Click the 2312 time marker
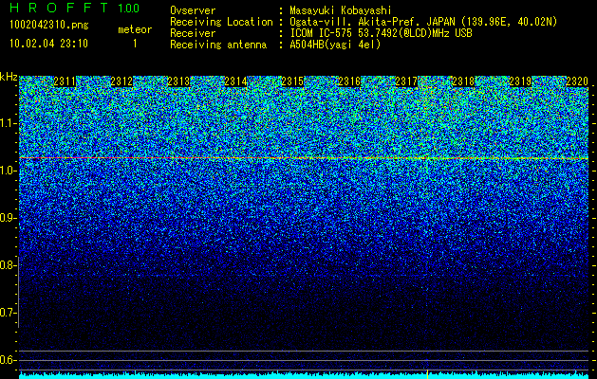This screenshot has height=379, width=597. [121, 81]
